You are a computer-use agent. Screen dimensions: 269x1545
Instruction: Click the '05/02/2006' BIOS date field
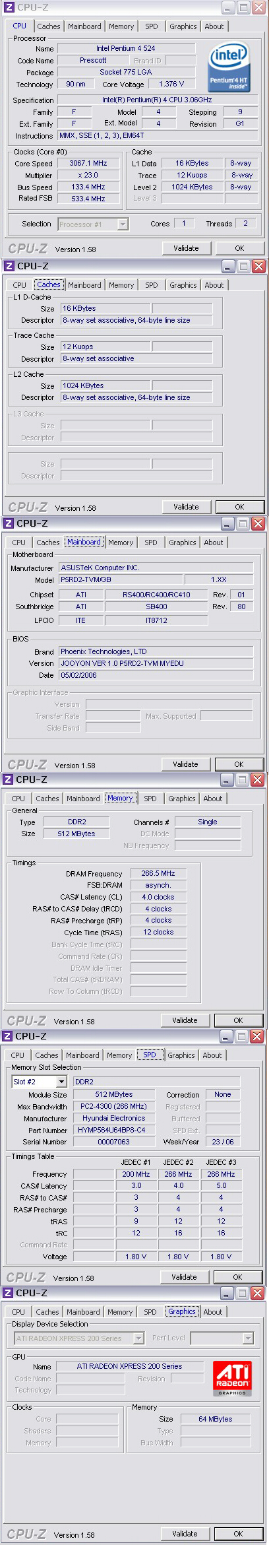(156, 676)
